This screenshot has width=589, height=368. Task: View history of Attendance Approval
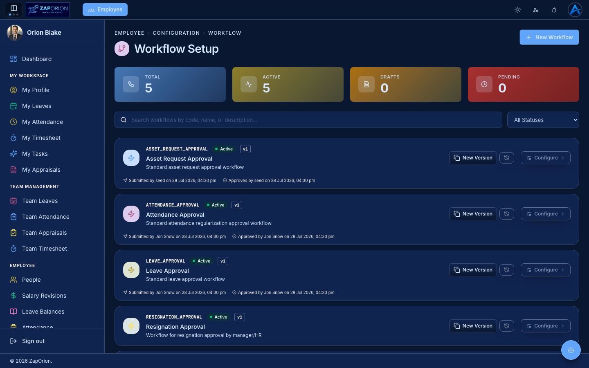pyautogui.click(x=507, y=214)
